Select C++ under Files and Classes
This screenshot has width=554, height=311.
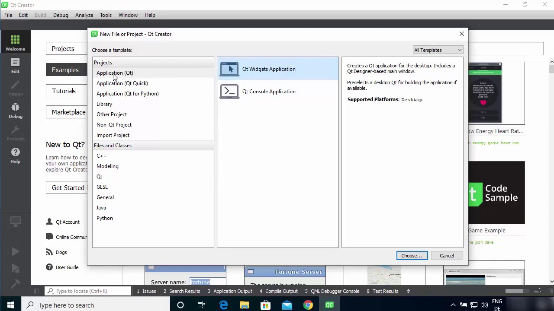[x=153, y=156]
